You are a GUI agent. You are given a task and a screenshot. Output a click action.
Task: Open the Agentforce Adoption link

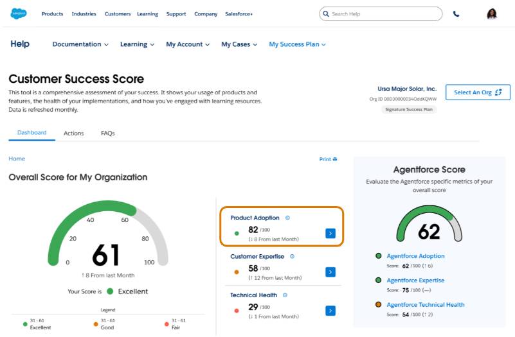point(415,255)
